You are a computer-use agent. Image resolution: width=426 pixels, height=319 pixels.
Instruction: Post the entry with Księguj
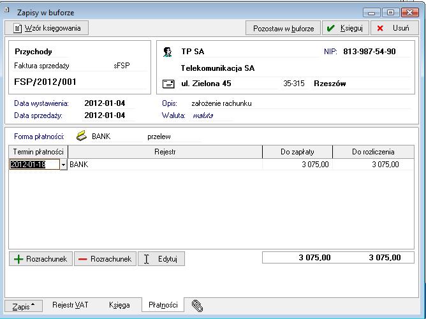point(345,28)
